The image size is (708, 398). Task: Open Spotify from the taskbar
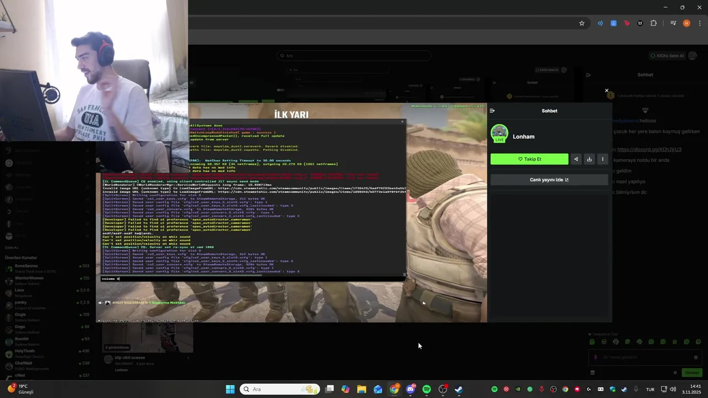pos(426,389)
